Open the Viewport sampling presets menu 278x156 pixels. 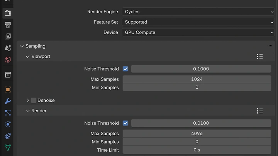click(x=260, y=57)
